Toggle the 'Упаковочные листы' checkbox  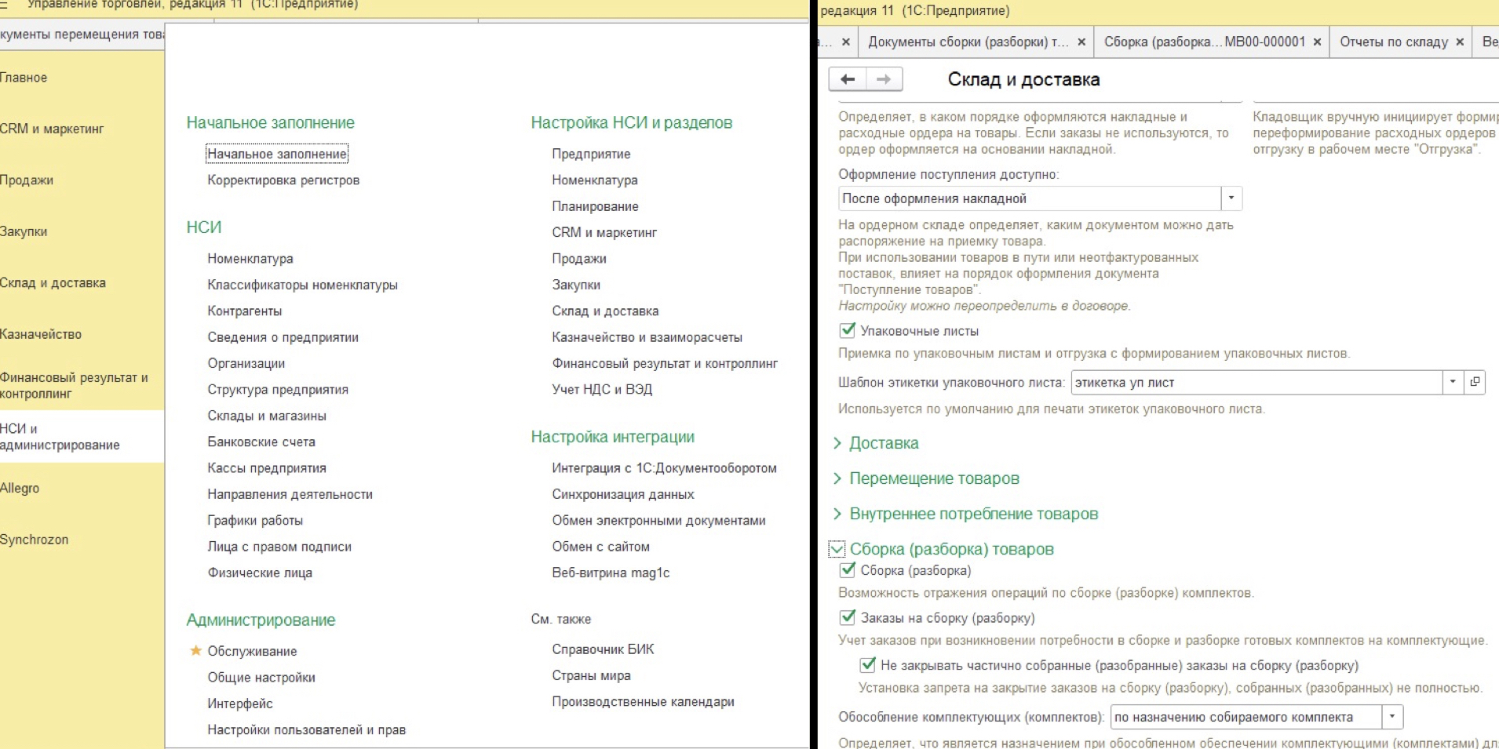(848, 330)
